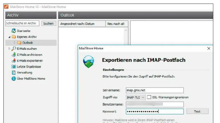
Task: Open the Zugriff via IMAP-TLS dropdown
Action: [136, 97]
